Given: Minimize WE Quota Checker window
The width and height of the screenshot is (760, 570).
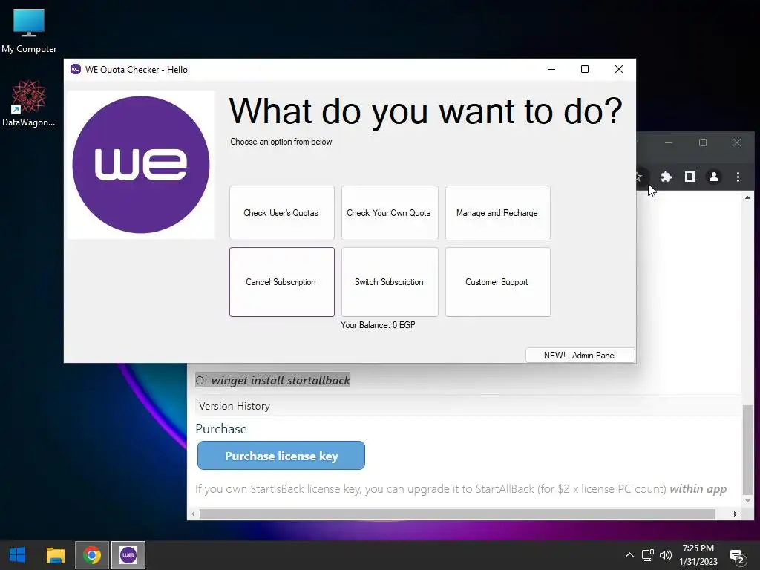Looking at the screenshot, I should (551, 69).
